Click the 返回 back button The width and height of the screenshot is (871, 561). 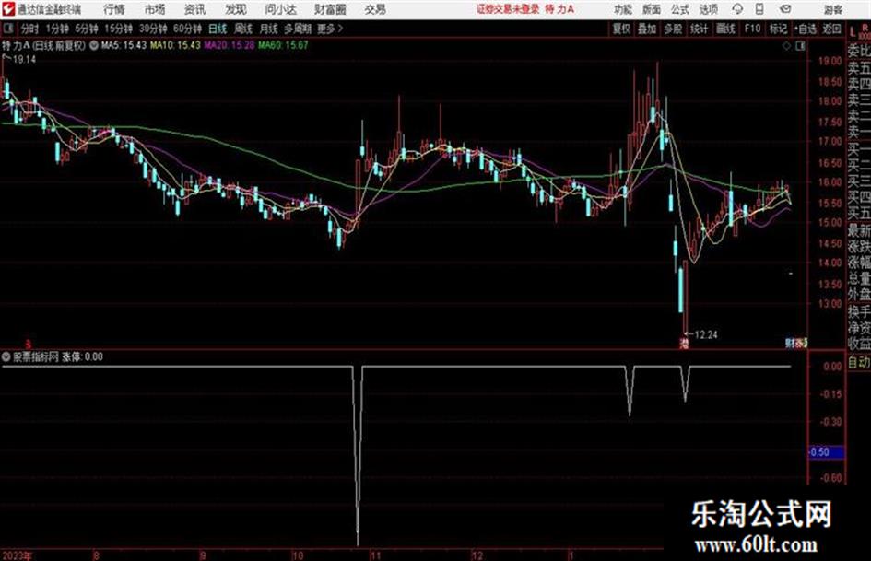[x=831, y=29]
